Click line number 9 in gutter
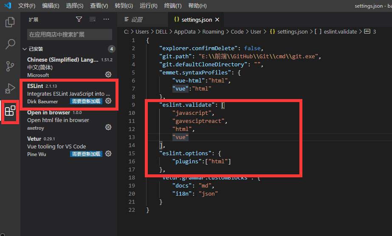392x236 pixels. [x=133, y=105]
